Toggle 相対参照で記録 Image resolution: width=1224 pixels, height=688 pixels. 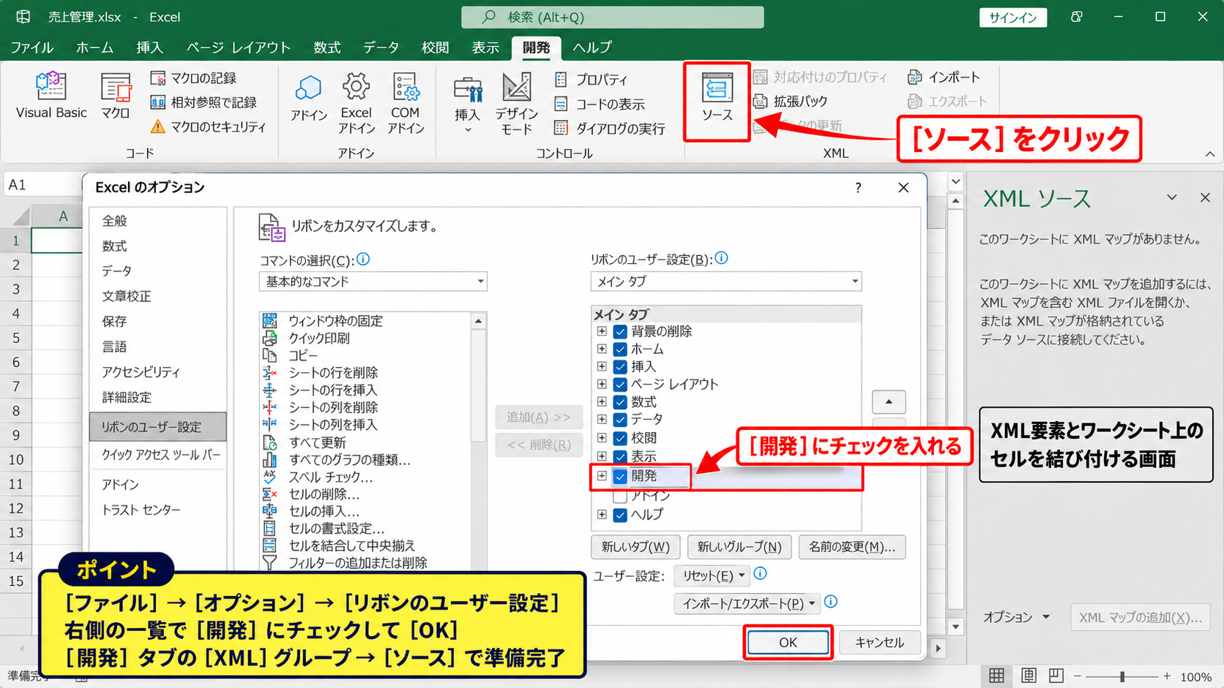[204, 102]
